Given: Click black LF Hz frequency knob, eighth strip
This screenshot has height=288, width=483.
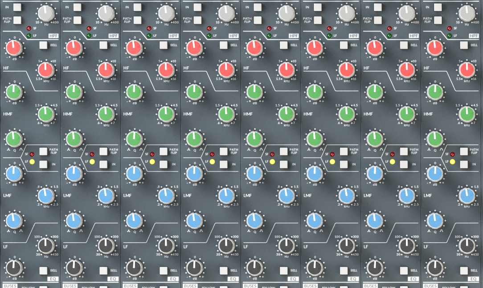Looking at the screenshot, I should 467,245.
